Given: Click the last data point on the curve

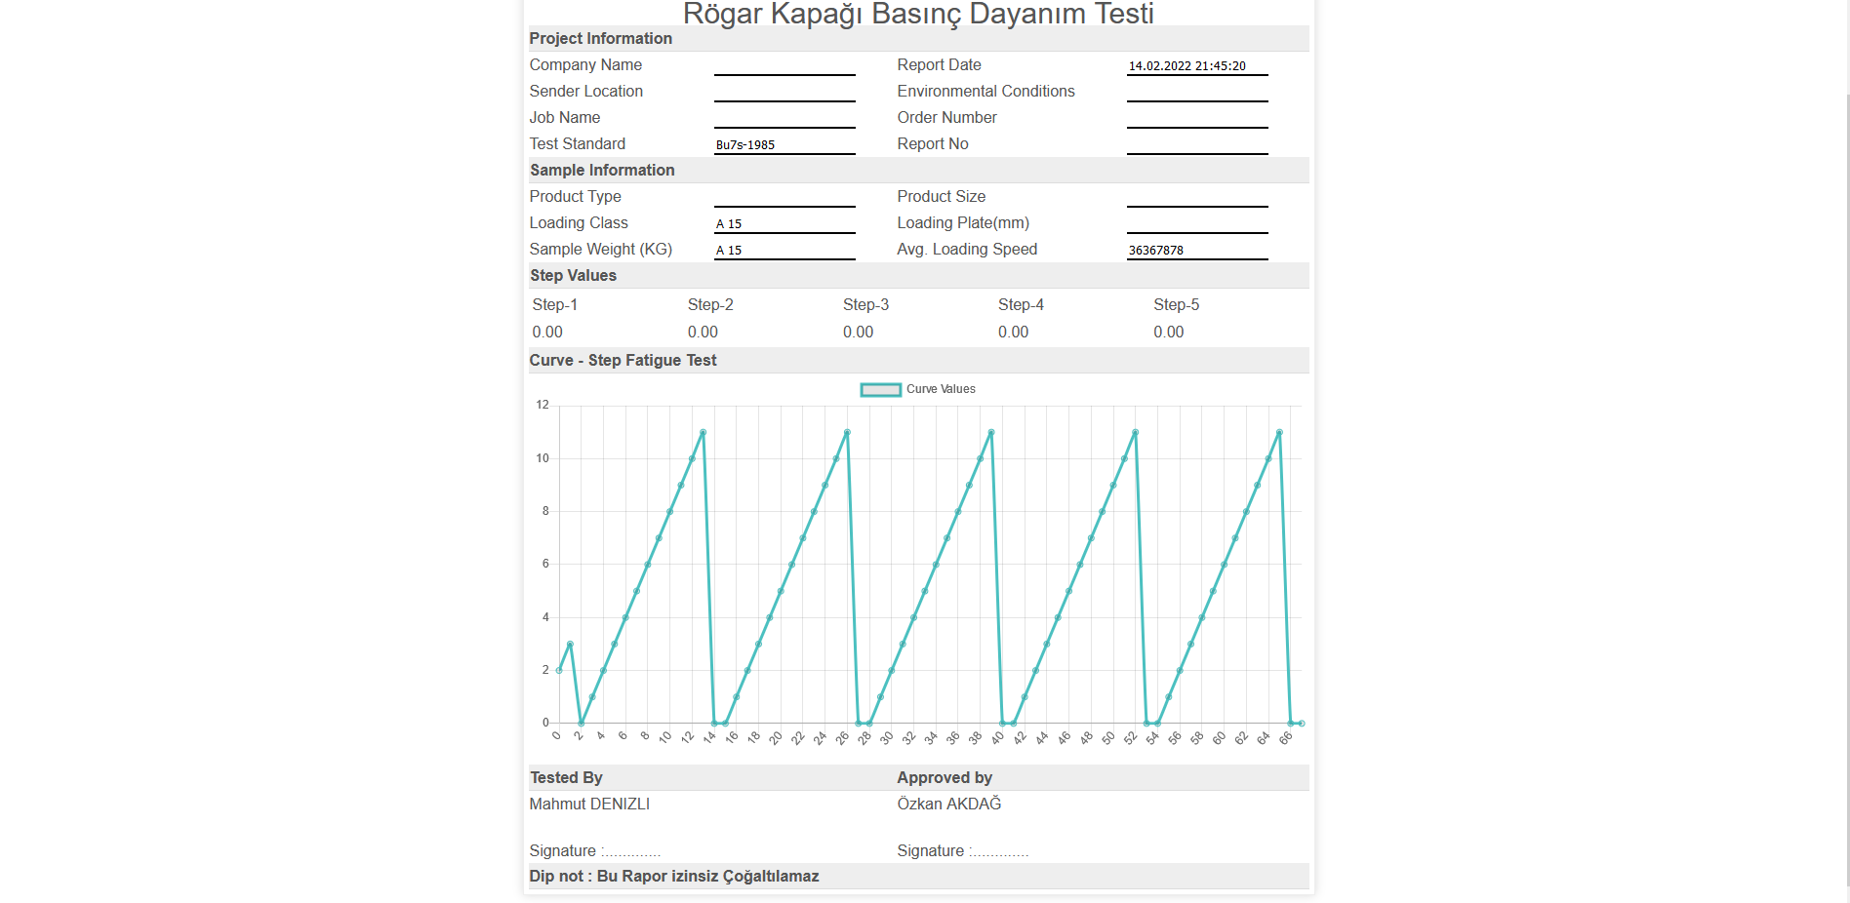Looking at the screenshot, I should pyautogui.click(x=1302, y=724).
